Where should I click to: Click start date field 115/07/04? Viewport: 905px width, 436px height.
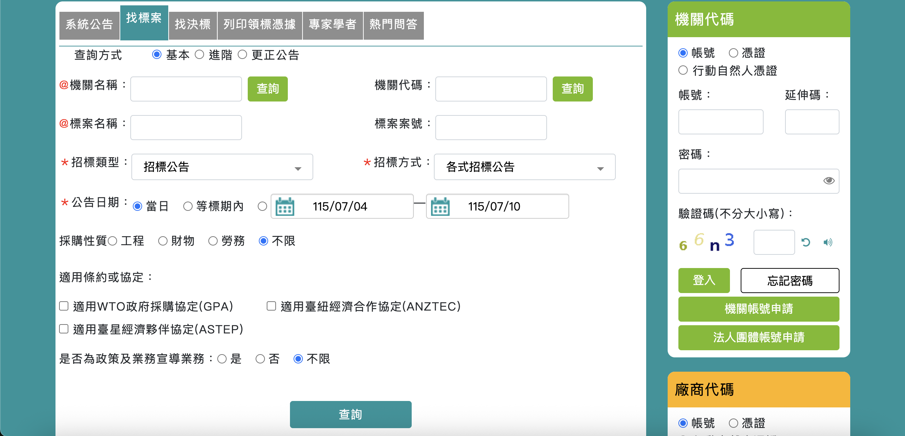coord(342,206)
